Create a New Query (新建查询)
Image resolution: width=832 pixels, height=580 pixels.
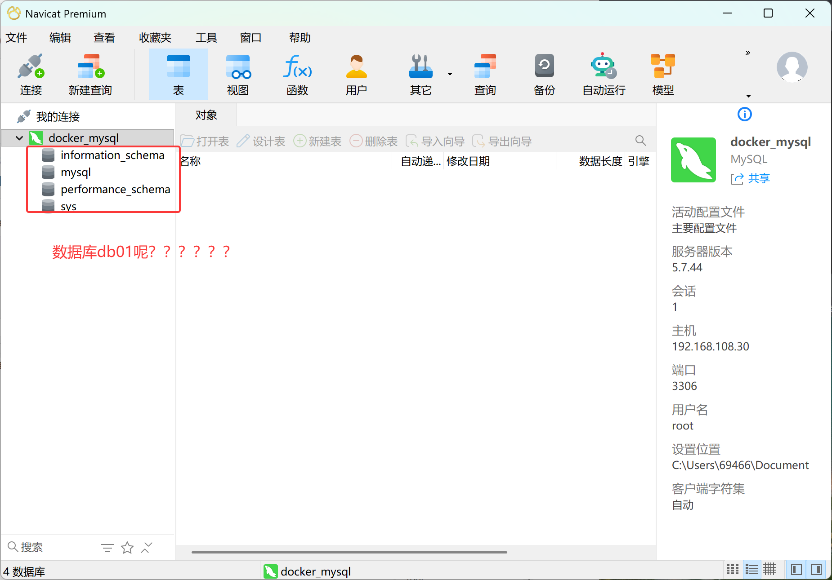(x=90, y=75)
